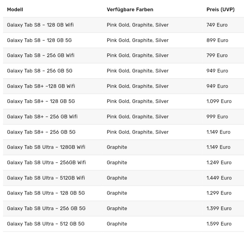Click the Verfügbare Farben column header
Screen dimensions: 244x238
pyautogui.click(x=130, y=10)
